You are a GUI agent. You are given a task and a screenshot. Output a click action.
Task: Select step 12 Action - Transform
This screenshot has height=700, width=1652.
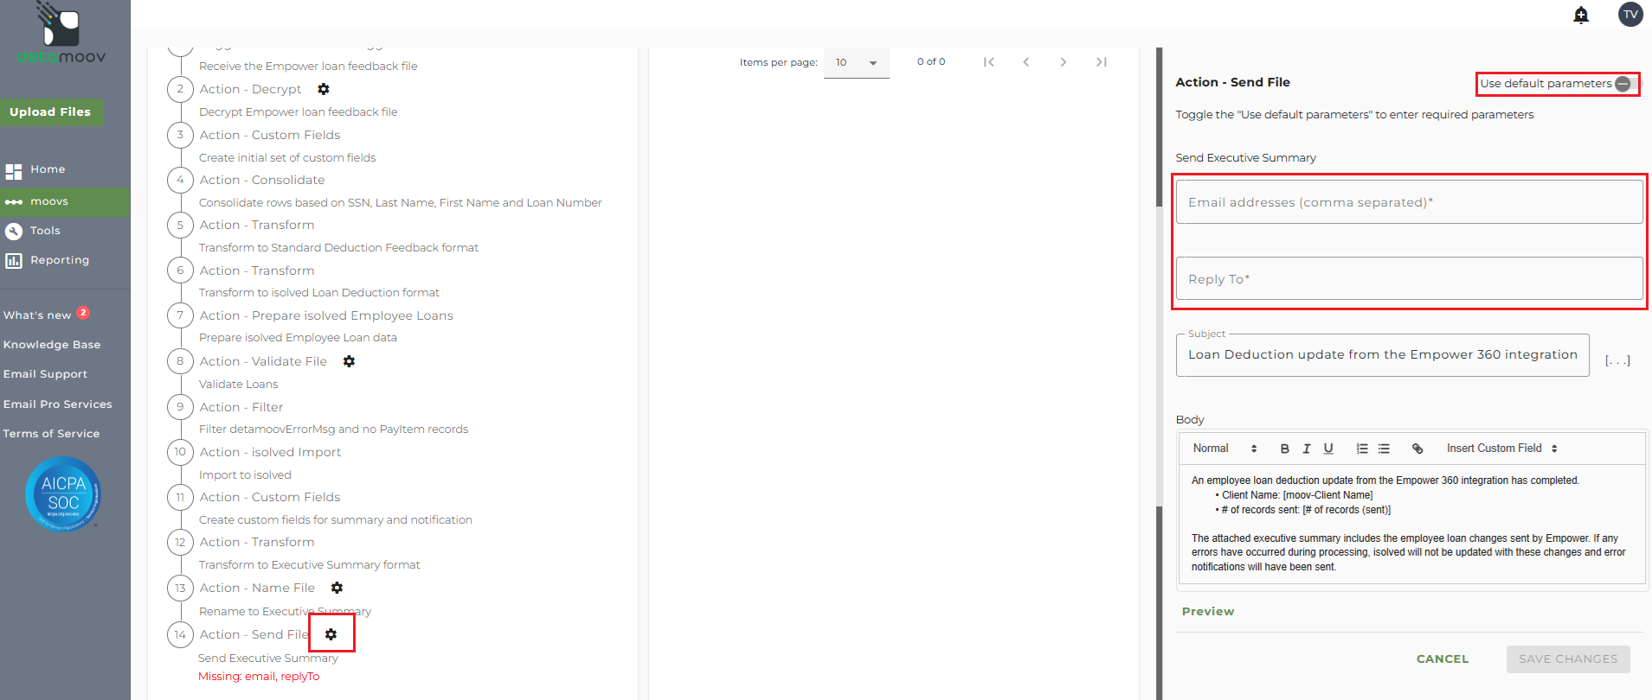[x=257, y=542]
